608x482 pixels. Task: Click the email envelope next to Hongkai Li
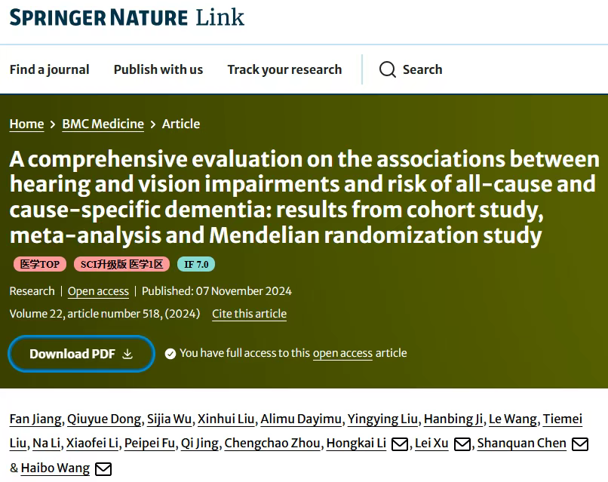(399, 444)
